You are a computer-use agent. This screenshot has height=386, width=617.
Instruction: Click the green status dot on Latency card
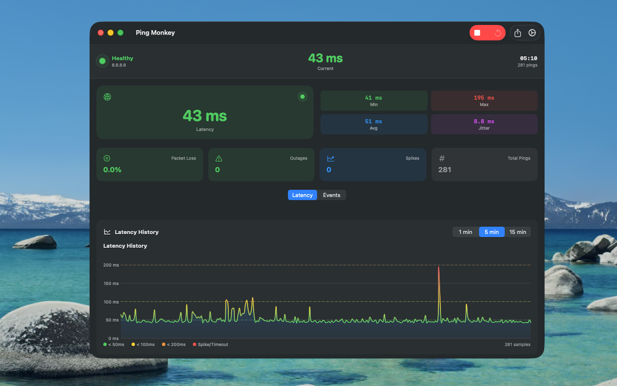[x=303, y=96]
